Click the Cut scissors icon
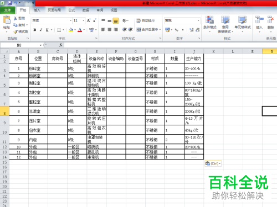The height and width of the screenshot is (207, 277). pos(16,18)
